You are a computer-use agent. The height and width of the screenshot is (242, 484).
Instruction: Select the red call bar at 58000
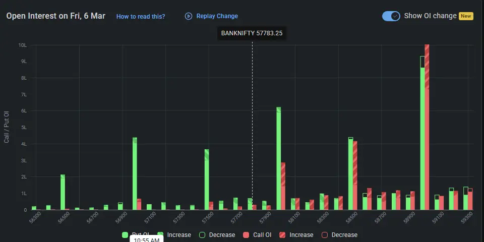[x=283, y=186]
